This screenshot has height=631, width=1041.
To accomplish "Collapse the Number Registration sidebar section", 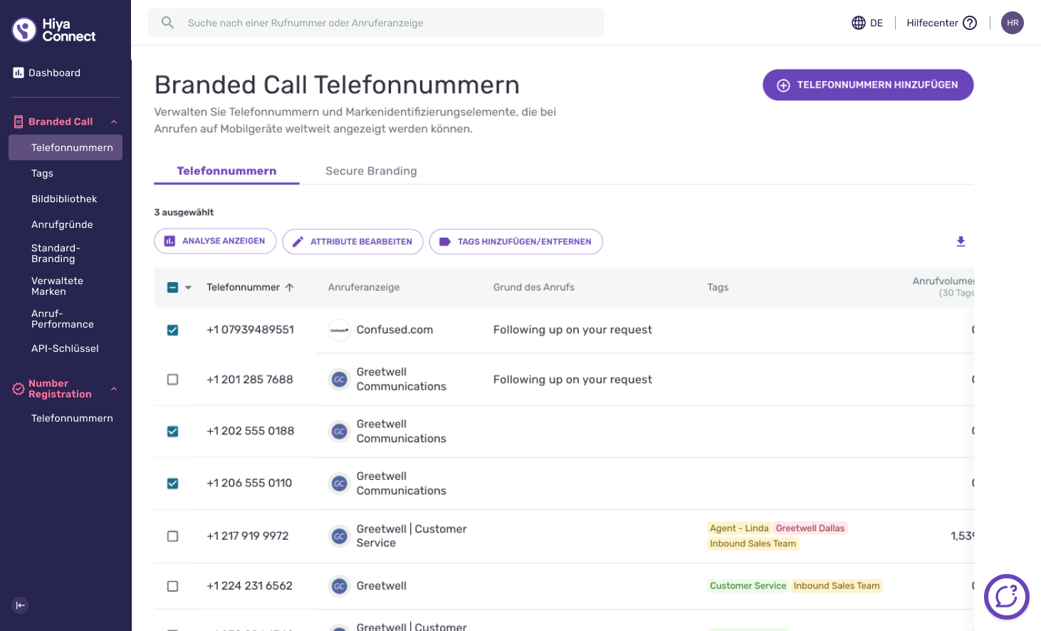I will (x=114, y=389).
